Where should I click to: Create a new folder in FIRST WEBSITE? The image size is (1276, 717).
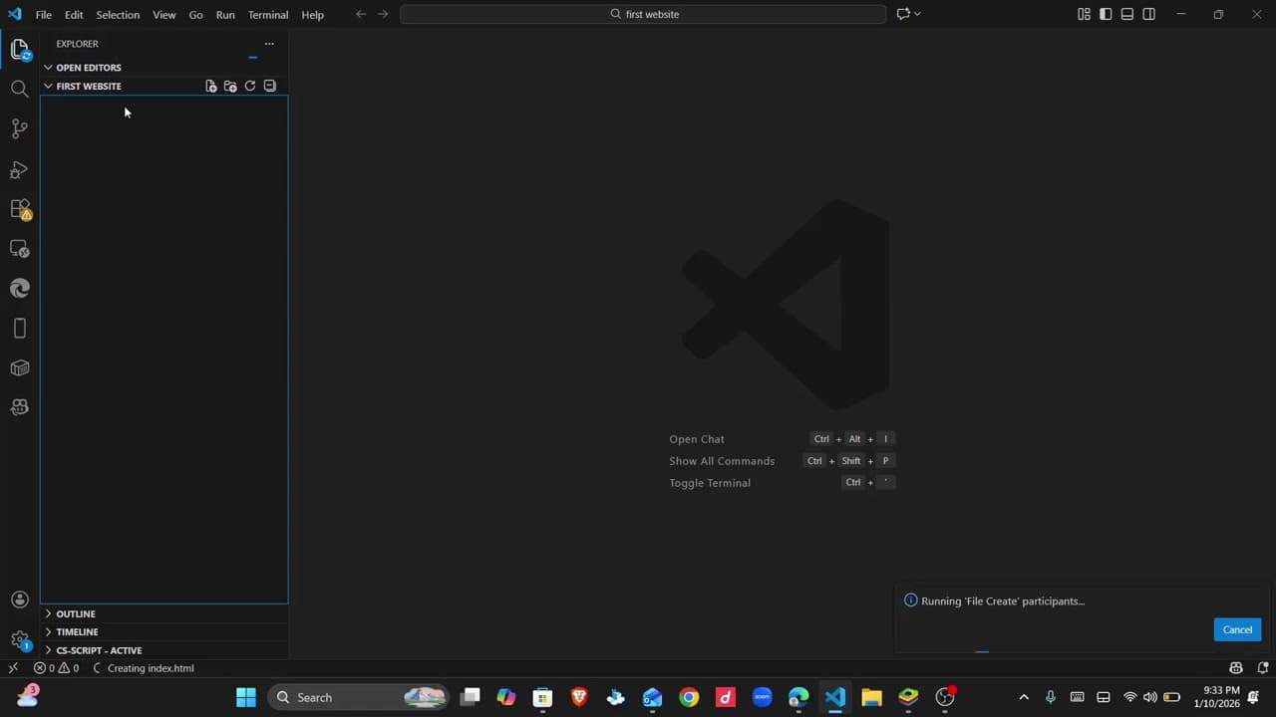[230, 87]
